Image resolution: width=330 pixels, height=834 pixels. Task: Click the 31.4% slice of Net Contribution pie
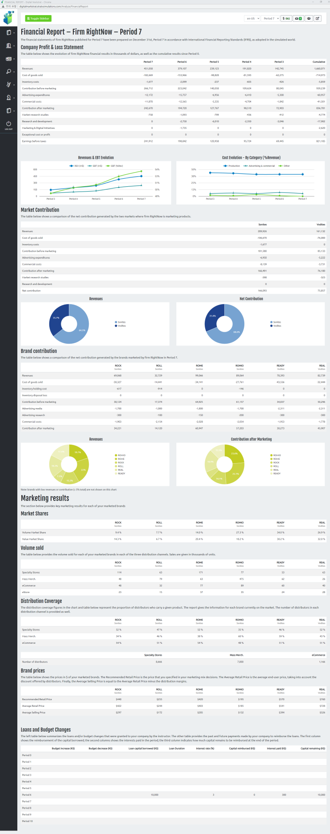click(213, 316)
